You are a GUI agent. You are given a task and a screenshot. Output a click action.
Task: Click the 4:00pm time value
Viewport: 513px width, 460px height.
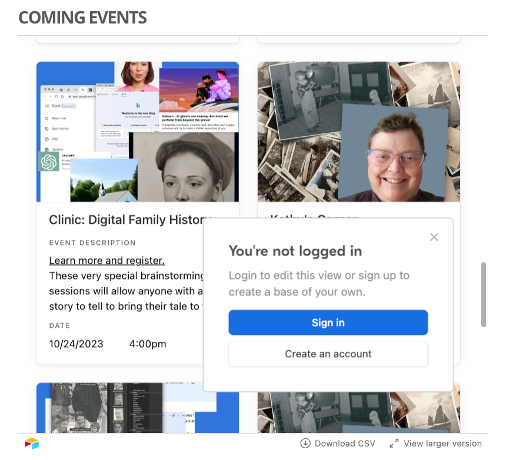coord(148,344)
